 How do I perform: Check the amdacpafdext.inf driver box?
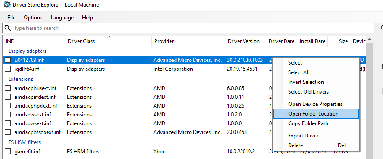(8, 97)
